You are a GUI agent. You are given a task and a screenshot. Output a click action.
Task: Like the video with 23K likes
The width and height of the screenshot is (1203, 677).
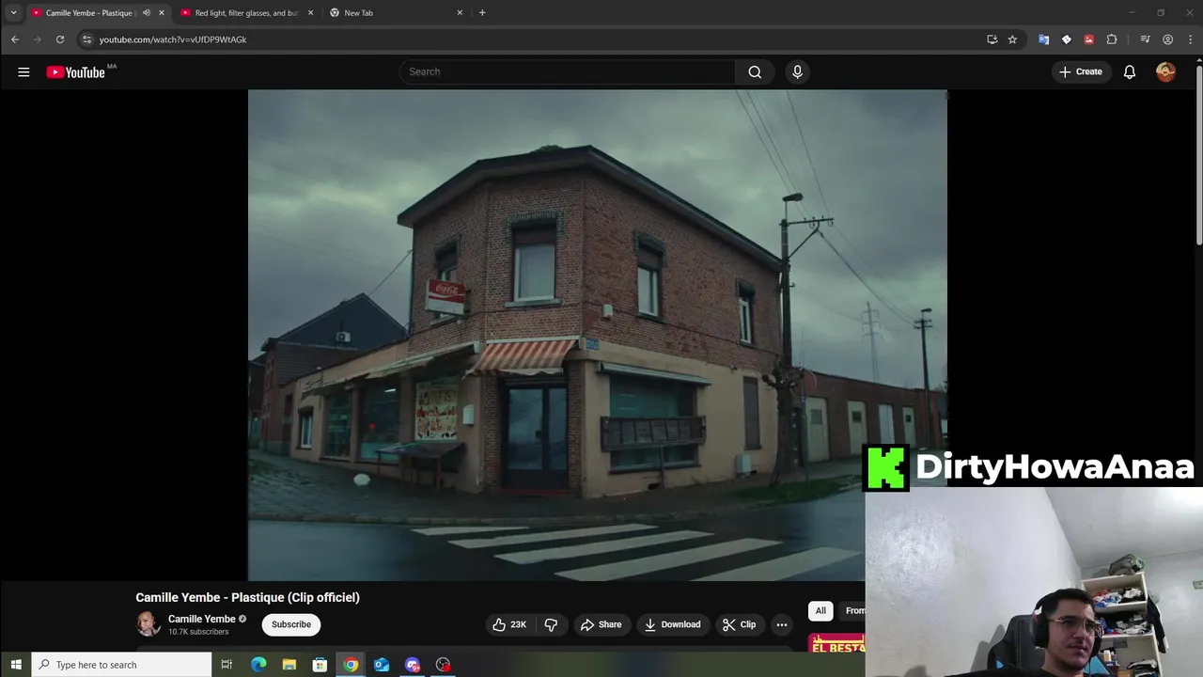[x=510, y=624]
